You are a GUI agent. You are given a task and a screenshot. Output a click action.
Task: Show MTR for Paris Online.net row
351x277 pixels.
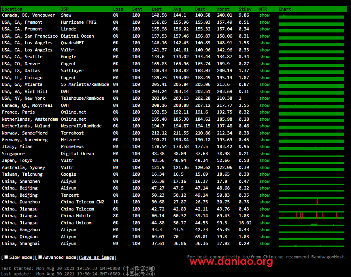264,112
